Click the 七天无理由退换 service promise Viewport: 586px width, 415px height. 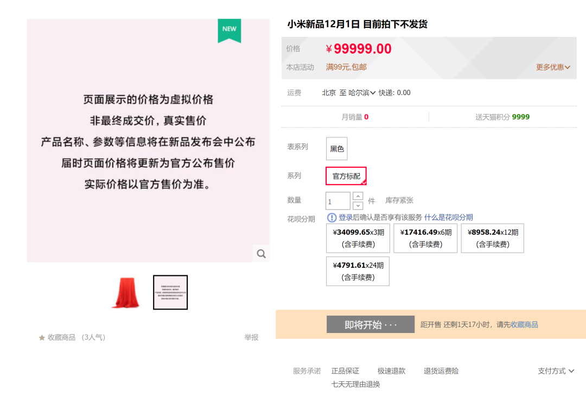(355, 385)
